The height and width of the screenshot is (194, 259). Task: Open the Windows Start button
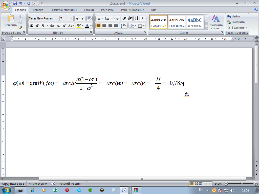click(6, 190)
